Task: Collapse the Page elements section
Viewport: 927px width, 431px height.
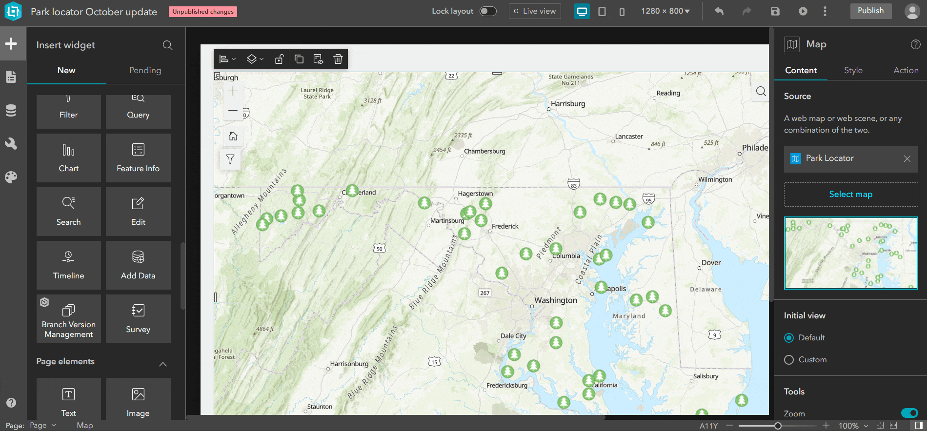Action: click(163, 364)
